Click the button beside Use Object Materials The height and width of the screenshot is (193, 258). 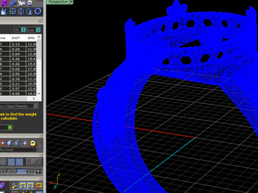[x=35, y=106]
